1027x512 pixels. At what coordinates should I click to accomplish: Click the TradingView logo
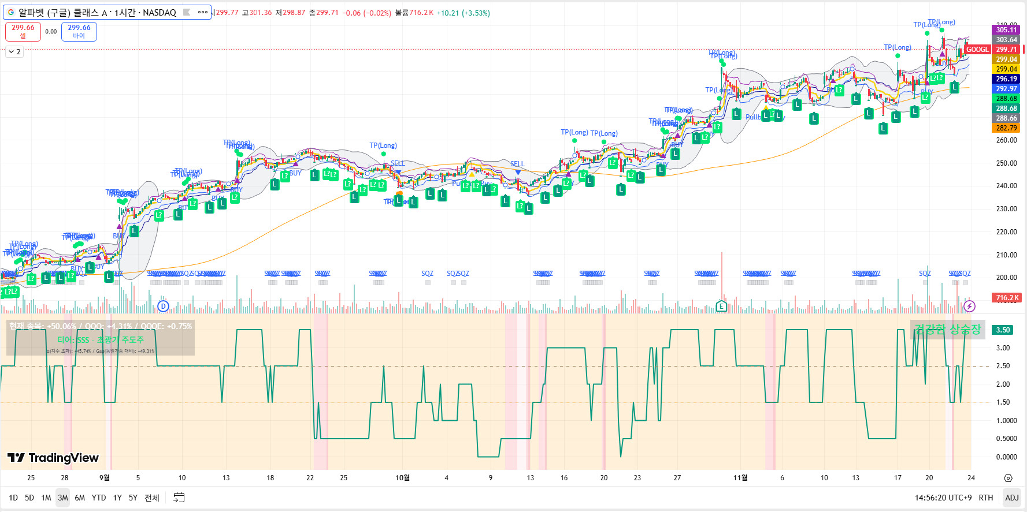tap(53, 458)
